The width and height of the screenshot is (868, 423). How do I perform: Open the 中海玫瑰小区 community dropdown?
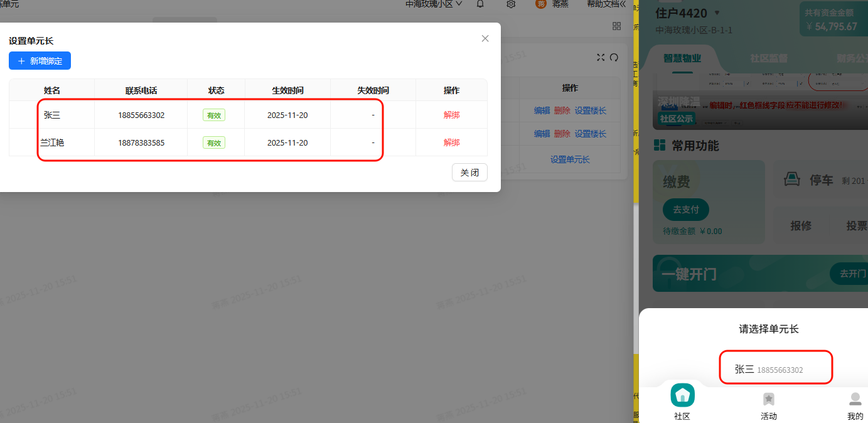tap(432, 4)
